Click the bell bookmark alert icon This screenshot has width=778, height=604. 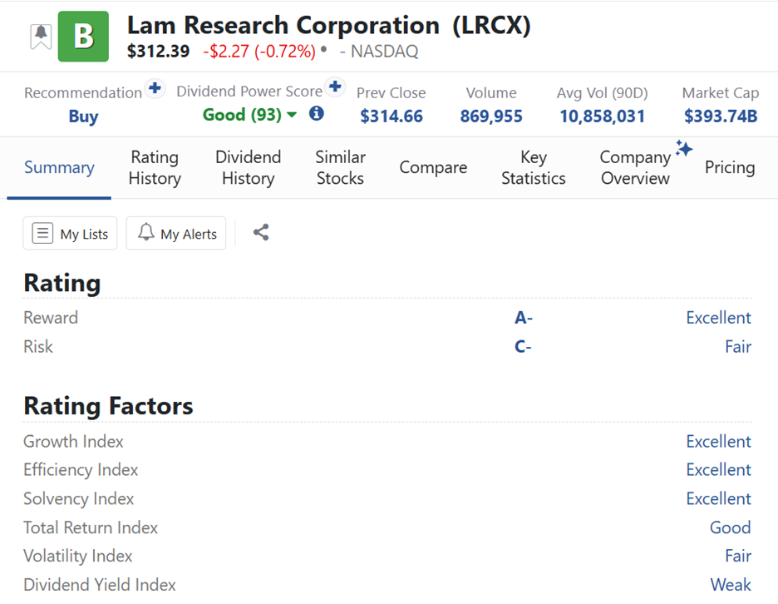click(41, 37)
